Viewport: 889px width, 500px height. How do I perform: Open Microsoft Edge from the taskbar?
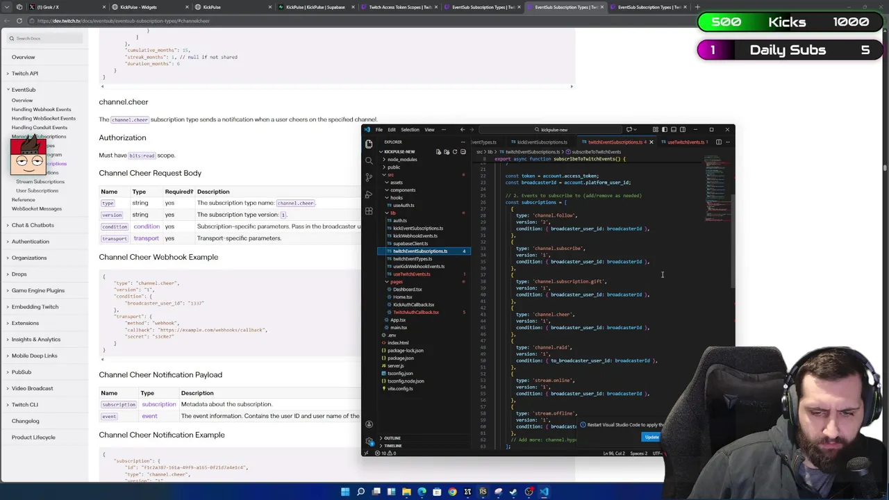click(x=422, y=492)
